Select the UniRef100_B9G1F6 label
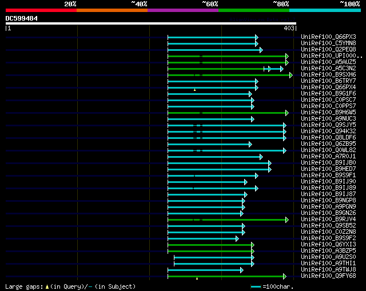This screenshot has width=366, height=291. click(328, 94)
